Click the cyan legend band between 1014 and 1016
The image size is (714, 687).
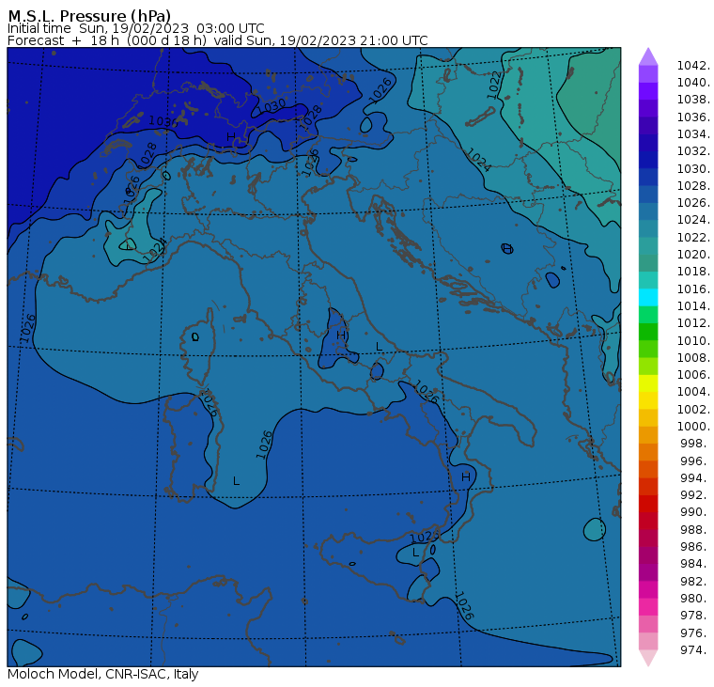648,298
